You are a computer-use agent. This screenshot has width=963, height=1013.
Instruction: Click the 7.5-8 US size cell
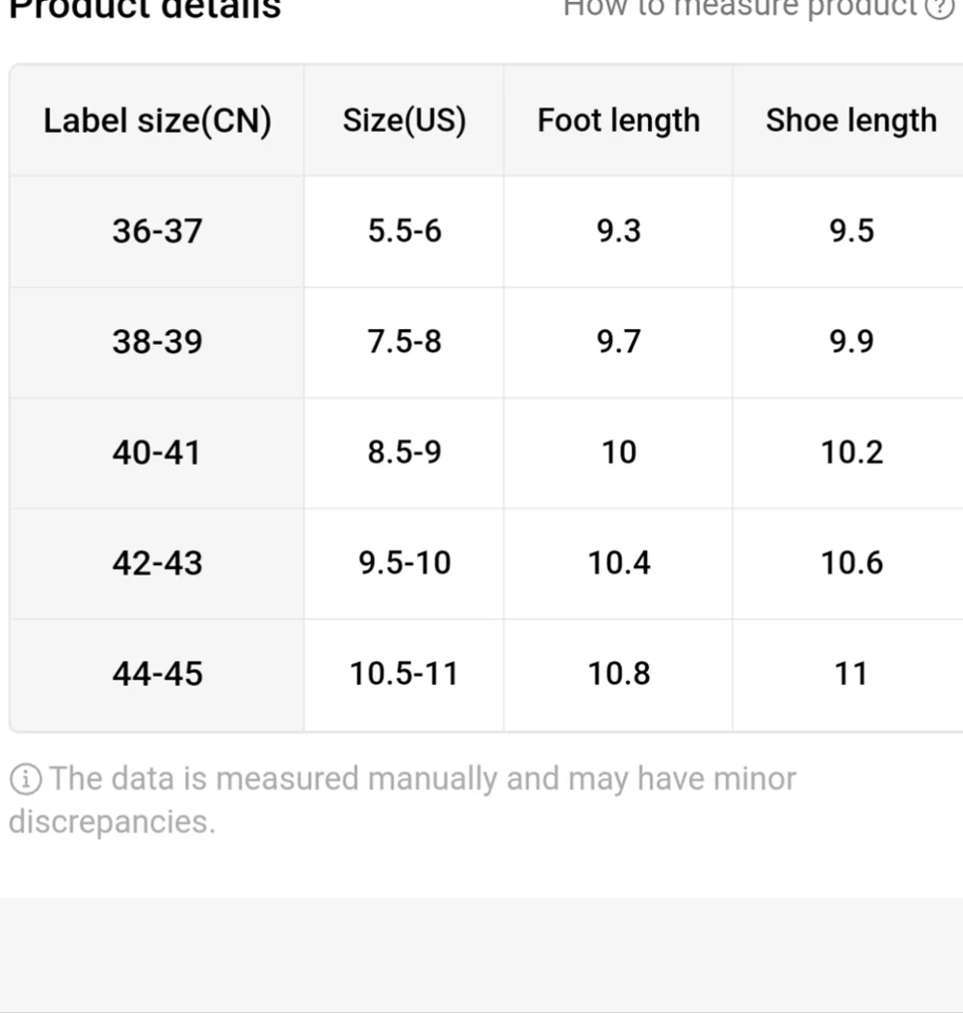(x=403, y=342)
